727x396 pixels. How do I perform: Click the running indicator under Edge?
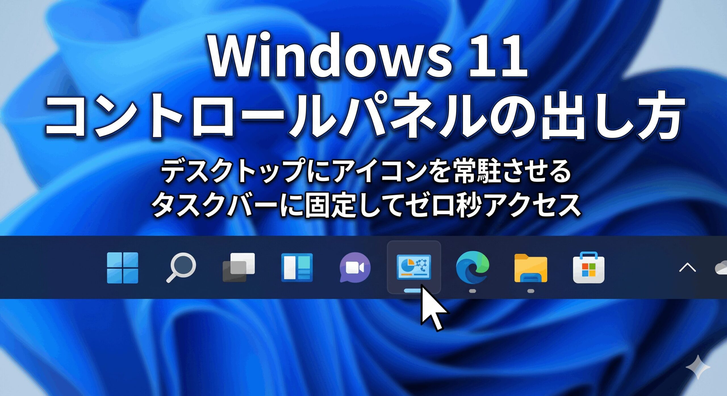click(472, 291)
